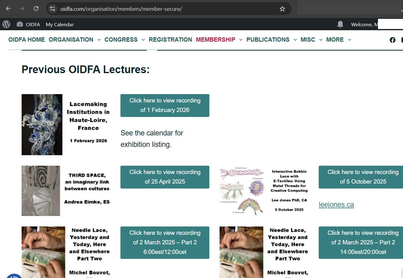403x278 pixels.
Task: Click the 'Welcome, M' account greeting
Action: [364, 24]
